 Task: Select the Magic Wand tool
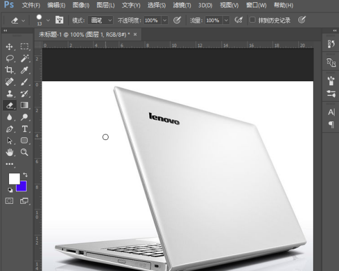[x=24, y=58]
